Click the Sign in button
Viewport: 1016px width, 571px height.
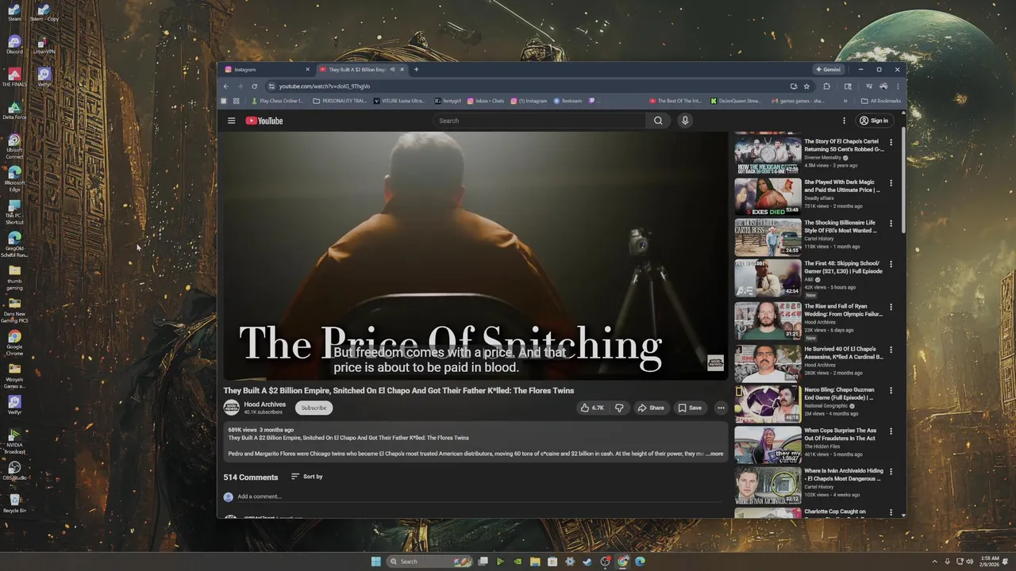873,121
